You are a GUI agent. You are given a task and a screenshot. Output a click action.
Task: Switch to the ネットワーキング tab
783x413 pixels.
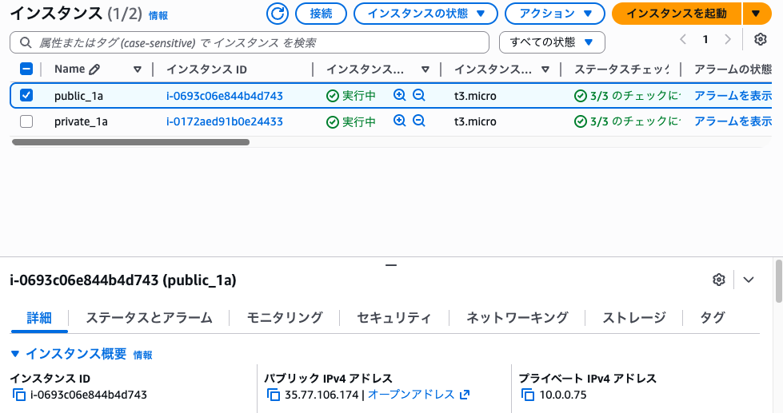tap(517, 318)
